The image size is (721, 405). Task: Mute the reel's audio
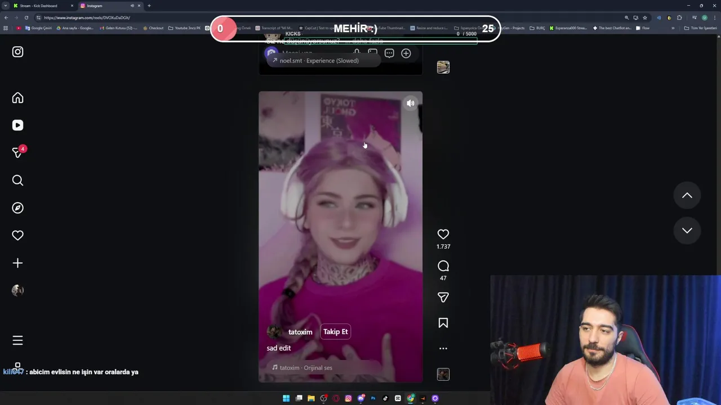pyautogui.click(x=411, y=103)
